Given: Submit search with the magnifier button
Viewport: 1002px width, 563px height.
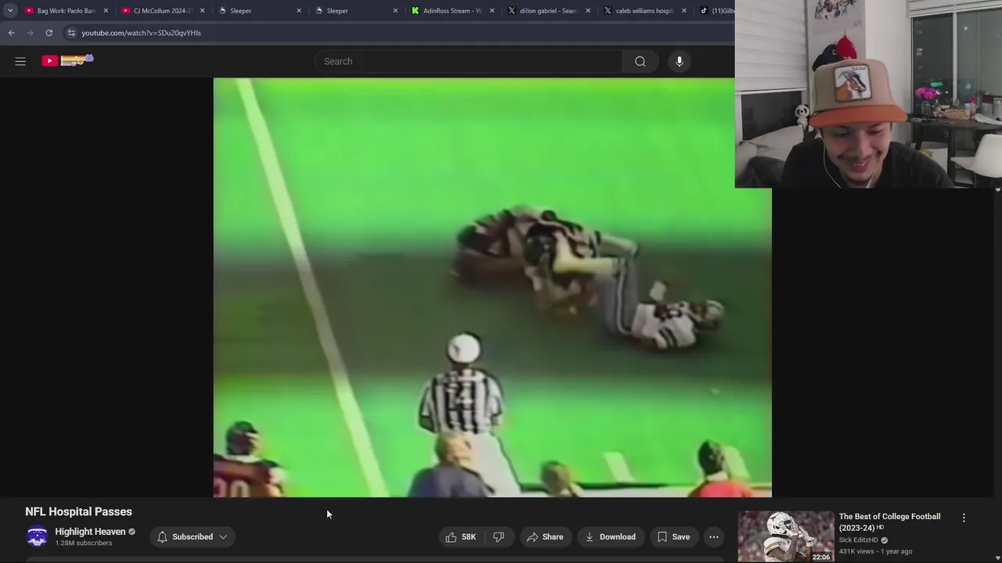Looking at the screenshot, I should 640,61.
